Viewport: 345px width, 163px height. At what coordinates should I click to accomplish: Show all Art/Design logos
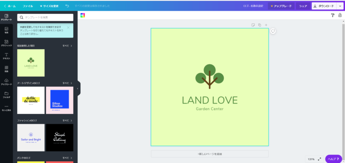pos(67,83)
